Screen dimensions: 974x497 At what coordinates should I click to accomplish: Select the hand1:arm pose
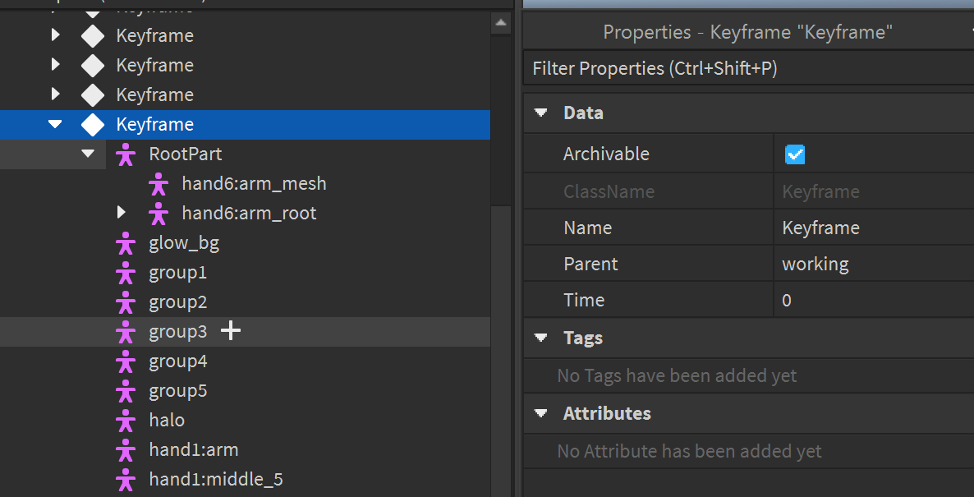tap(194, 450)
